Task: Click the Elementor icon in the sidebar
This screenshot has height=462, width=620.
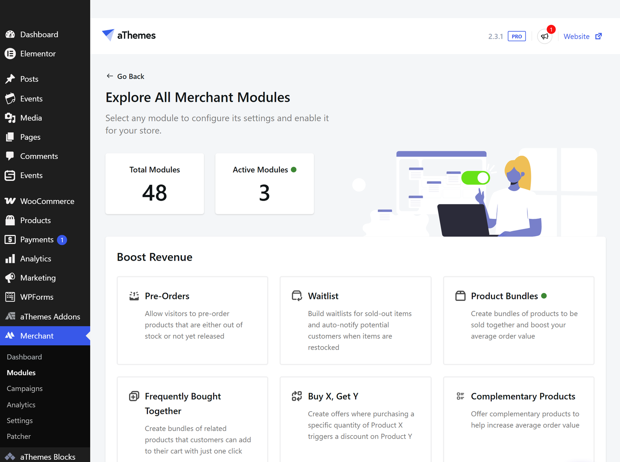Action: coord(10,54)
